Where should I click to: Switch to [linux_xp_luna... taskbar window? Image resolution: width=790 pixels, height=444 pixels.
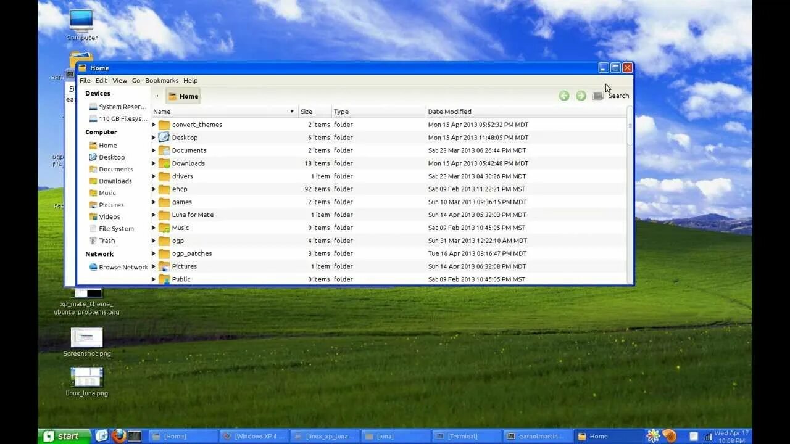[x=324, y=436]
